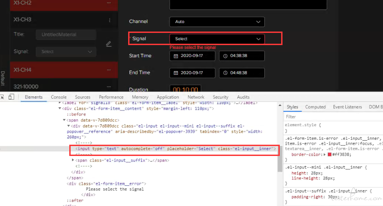Open the Network tab in DevTools
Viewport: 383px width, 206px height.
[196, 97]
